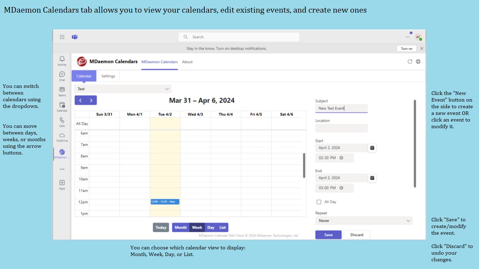This screenshot has height=269, width=479.
Task: Open the About tab
Action: (x=187, y=62)
